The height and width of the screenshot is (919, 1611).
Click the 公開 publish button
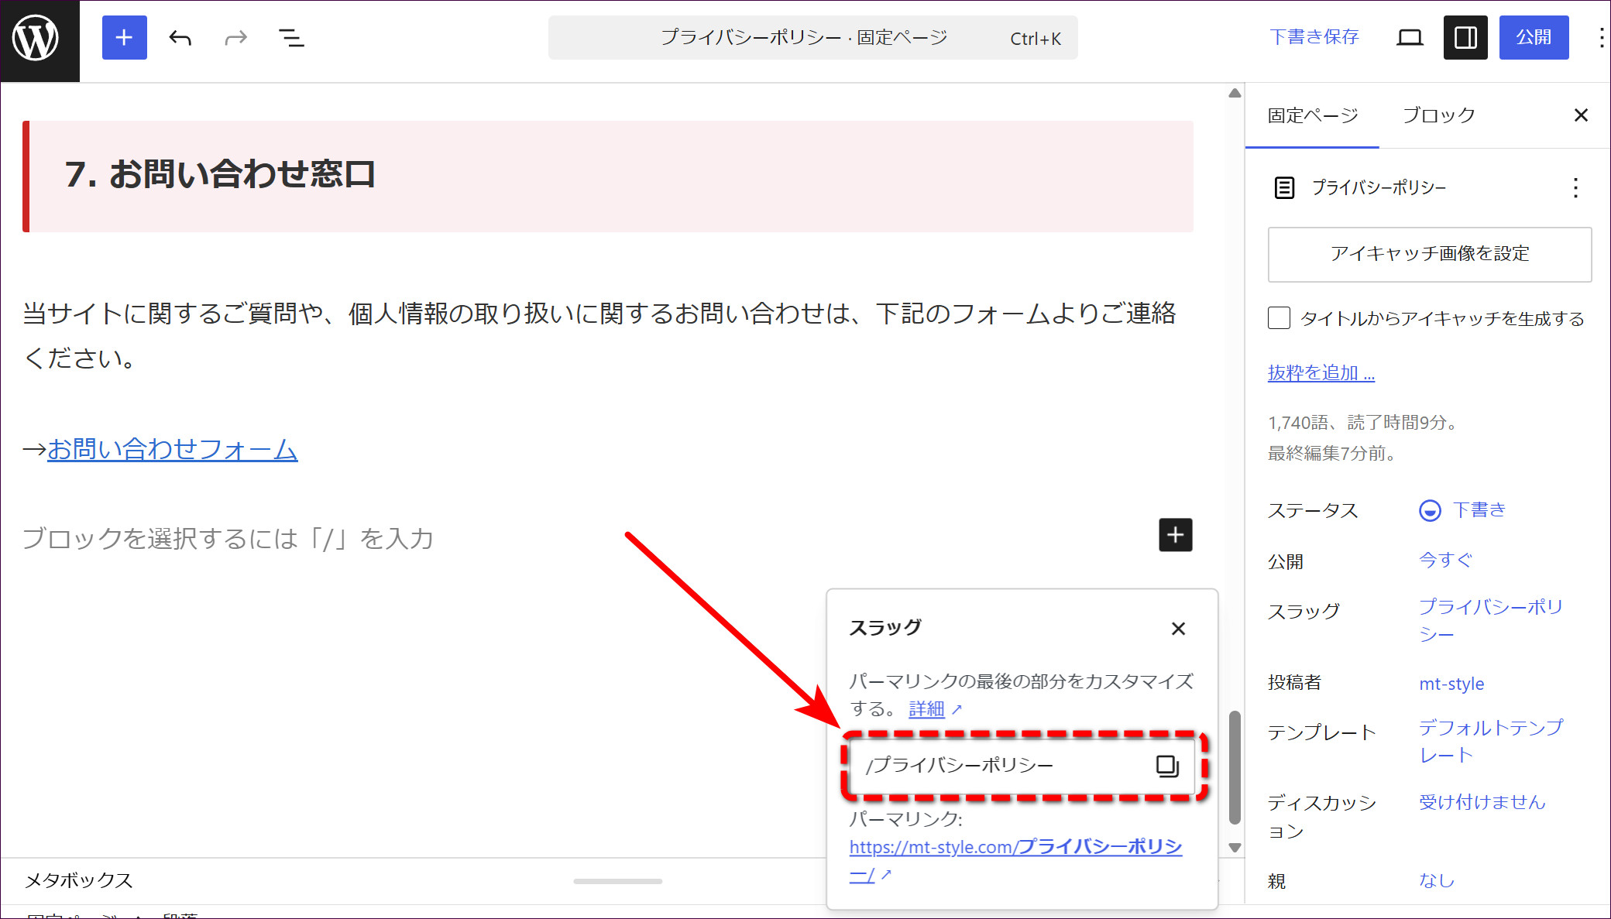(x=1534, y=38)
